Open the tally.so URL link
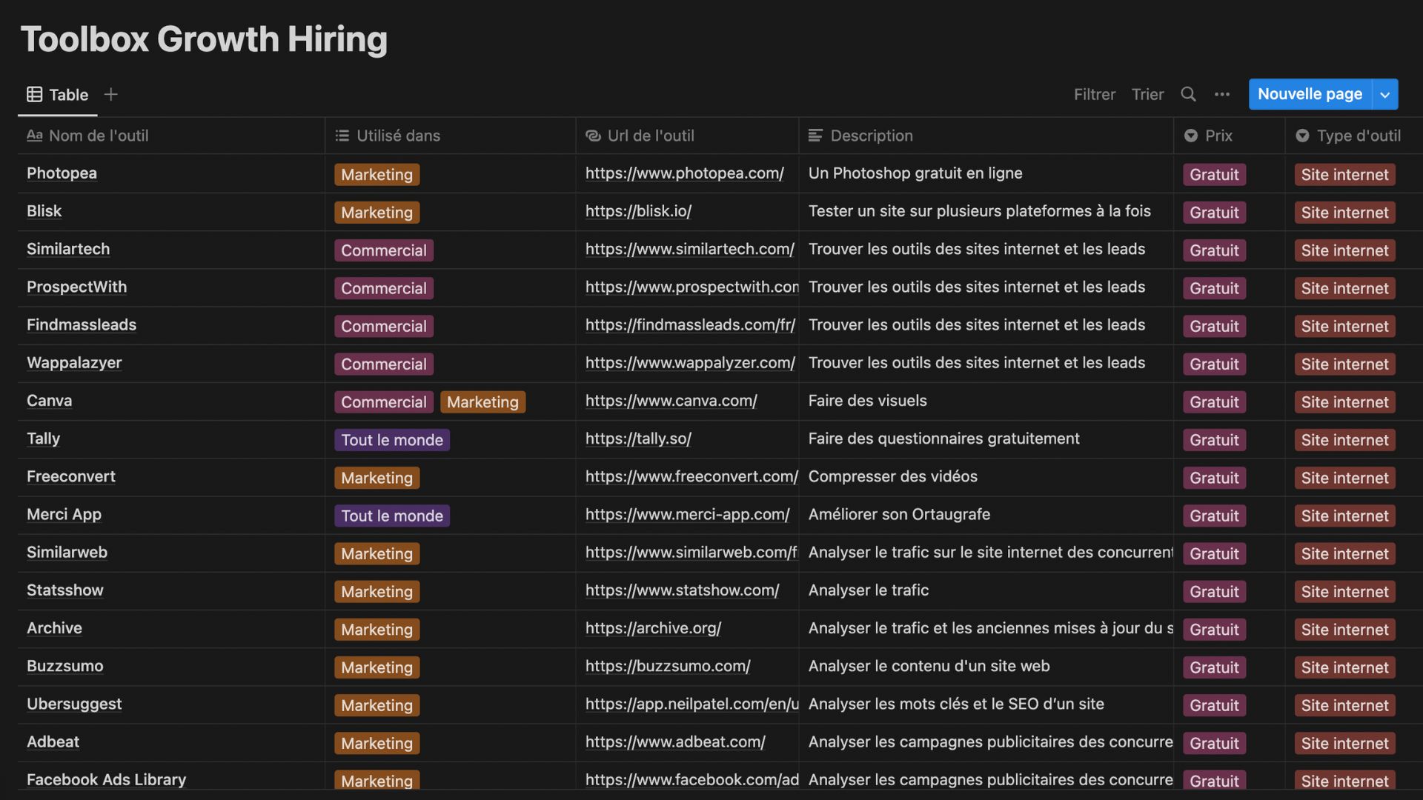 (638, 439)
